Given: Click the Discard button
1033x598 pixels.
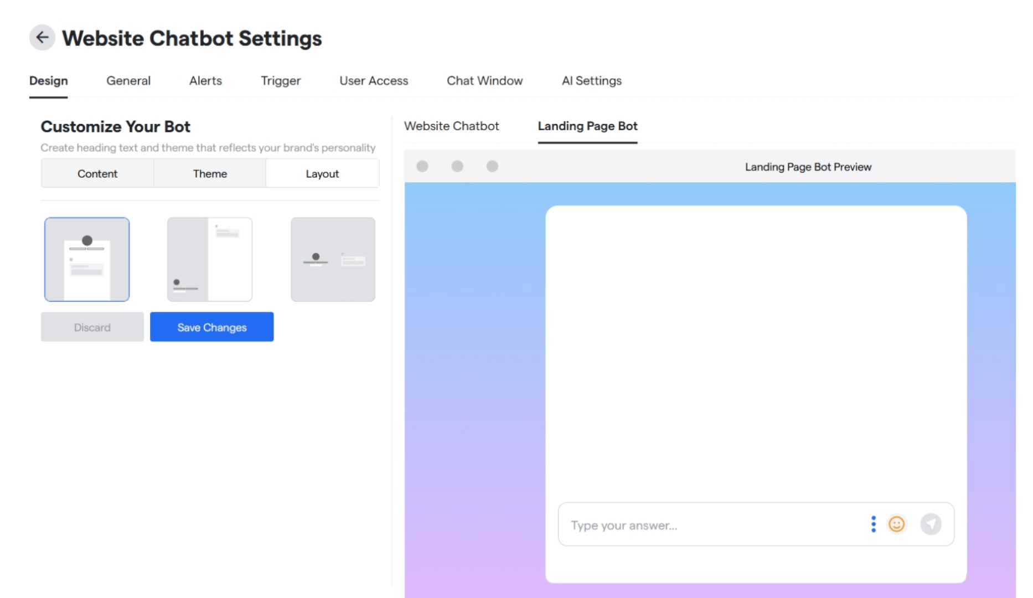Looking at the screenshot, I should (x=92, y=327).
